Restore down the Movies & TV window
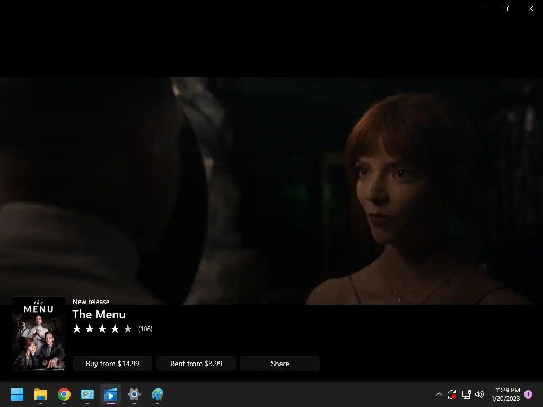The width and height of the screenshot is (543, 407). point(506,8)
